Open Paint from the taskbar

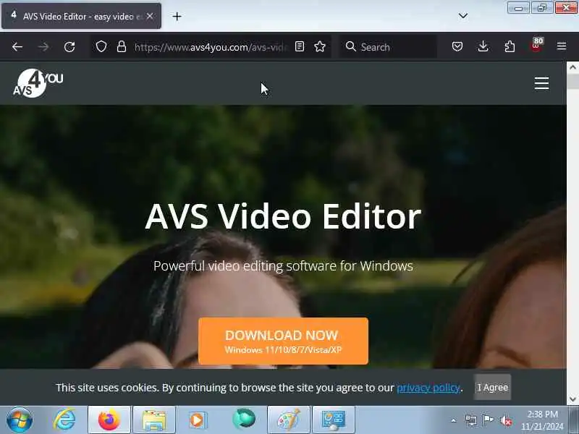point(288,420)
